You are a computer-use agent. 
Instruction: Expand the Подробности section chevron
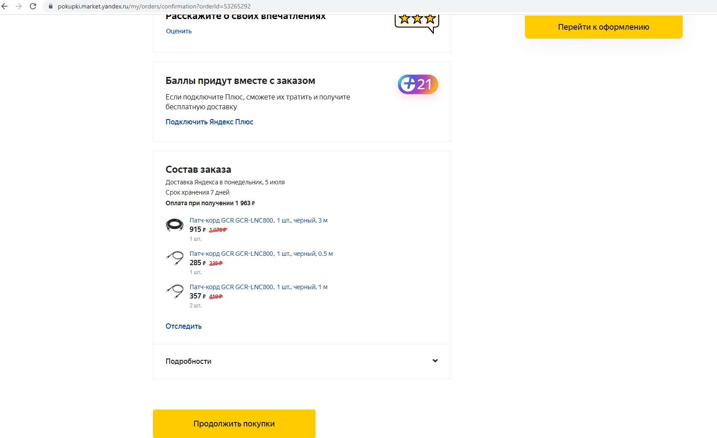click(435, 361)
